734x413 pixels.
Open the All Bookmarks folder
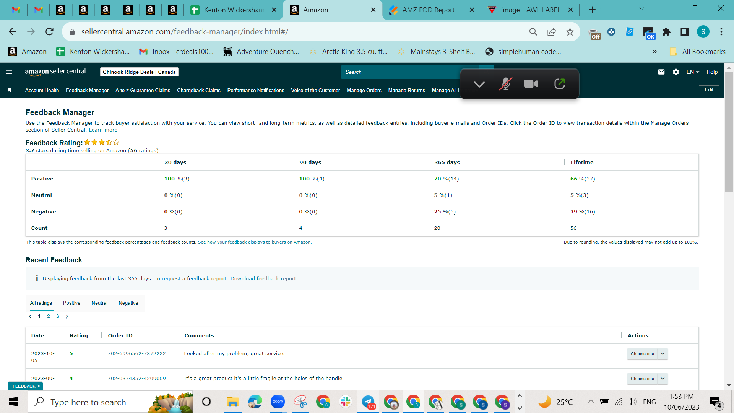tap(698, 52)
